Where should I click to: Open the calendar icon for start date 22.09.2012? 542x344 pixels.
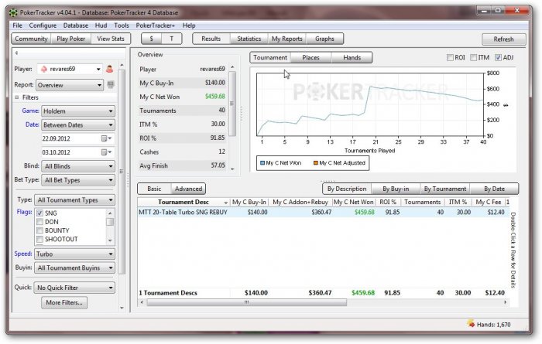tap(106, 138)
